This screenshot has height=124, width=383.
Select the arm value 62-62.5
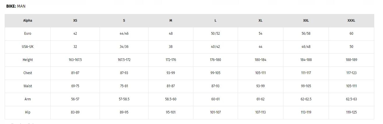pos(306,99)
